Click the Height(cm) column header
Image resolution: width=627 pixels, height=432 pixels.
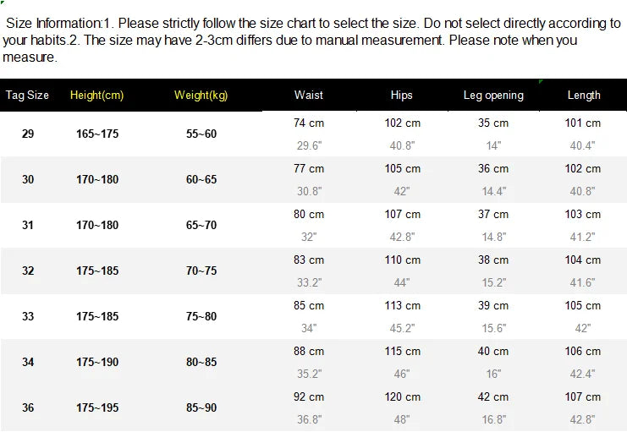tap(97, 96)
